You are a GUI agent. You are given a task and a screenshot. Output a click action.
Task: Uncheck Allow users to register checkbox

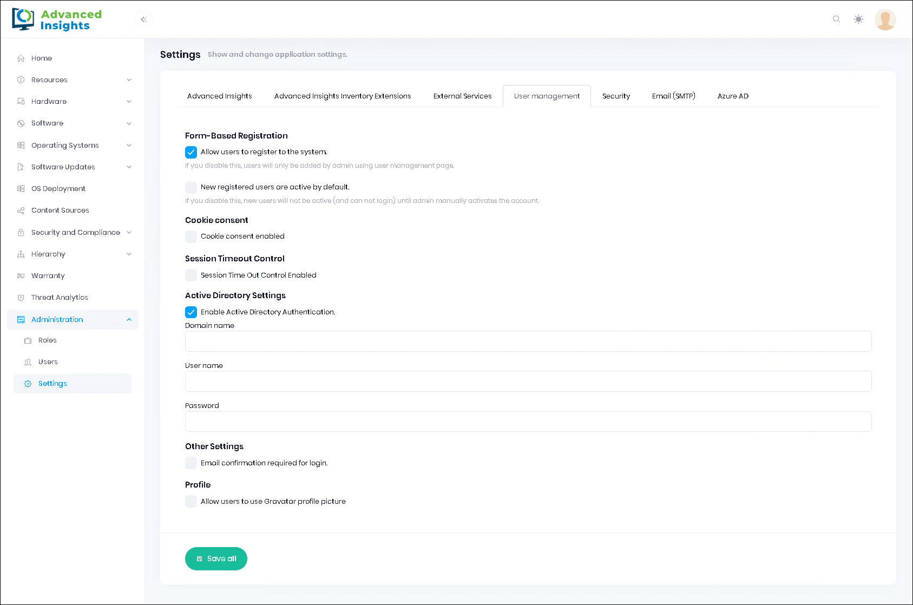point(191,152)
